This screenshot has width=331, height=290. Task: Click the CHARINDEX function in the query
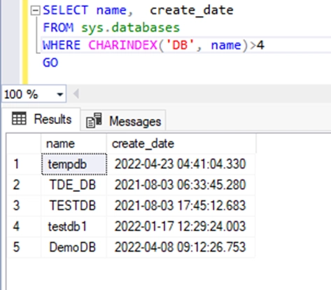[123, 45]
